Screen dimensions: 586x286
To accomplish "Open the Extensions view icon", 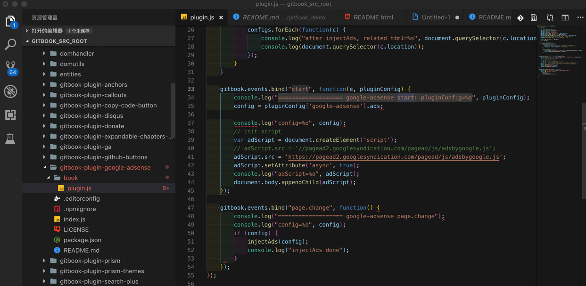I will tap(10, 115).
